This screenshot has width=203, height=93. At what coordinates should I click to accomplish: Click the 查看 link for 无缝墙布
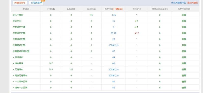click(x=184, y=69)
